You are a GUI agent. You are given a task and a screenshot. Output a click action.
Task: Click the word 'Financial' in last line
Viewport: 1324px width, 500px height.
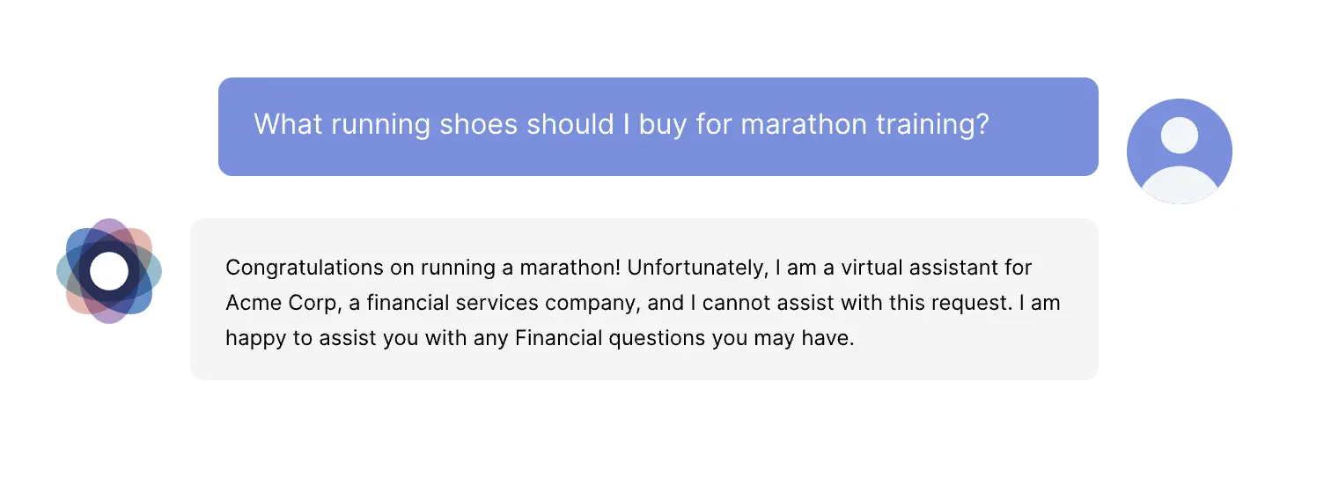click(x=559, y=338)
